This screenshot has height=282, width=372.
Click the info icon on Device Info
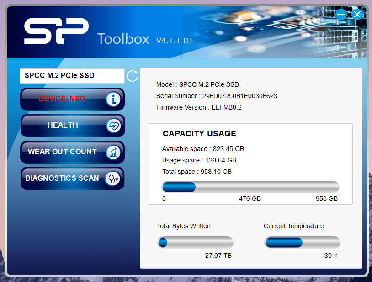coord(113,99)
